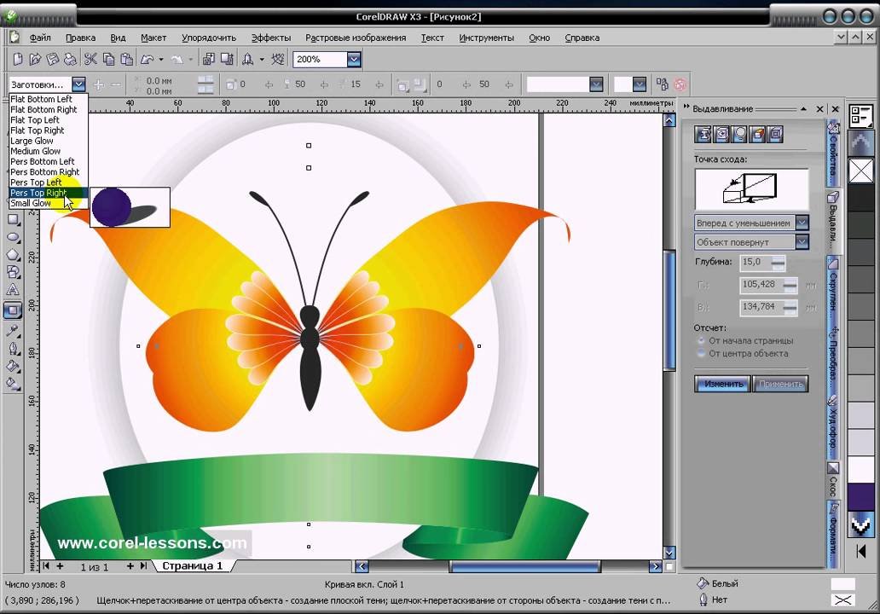Select 'От начала страницы' radio button
This screenshot has height=614, width=880.
702,341
